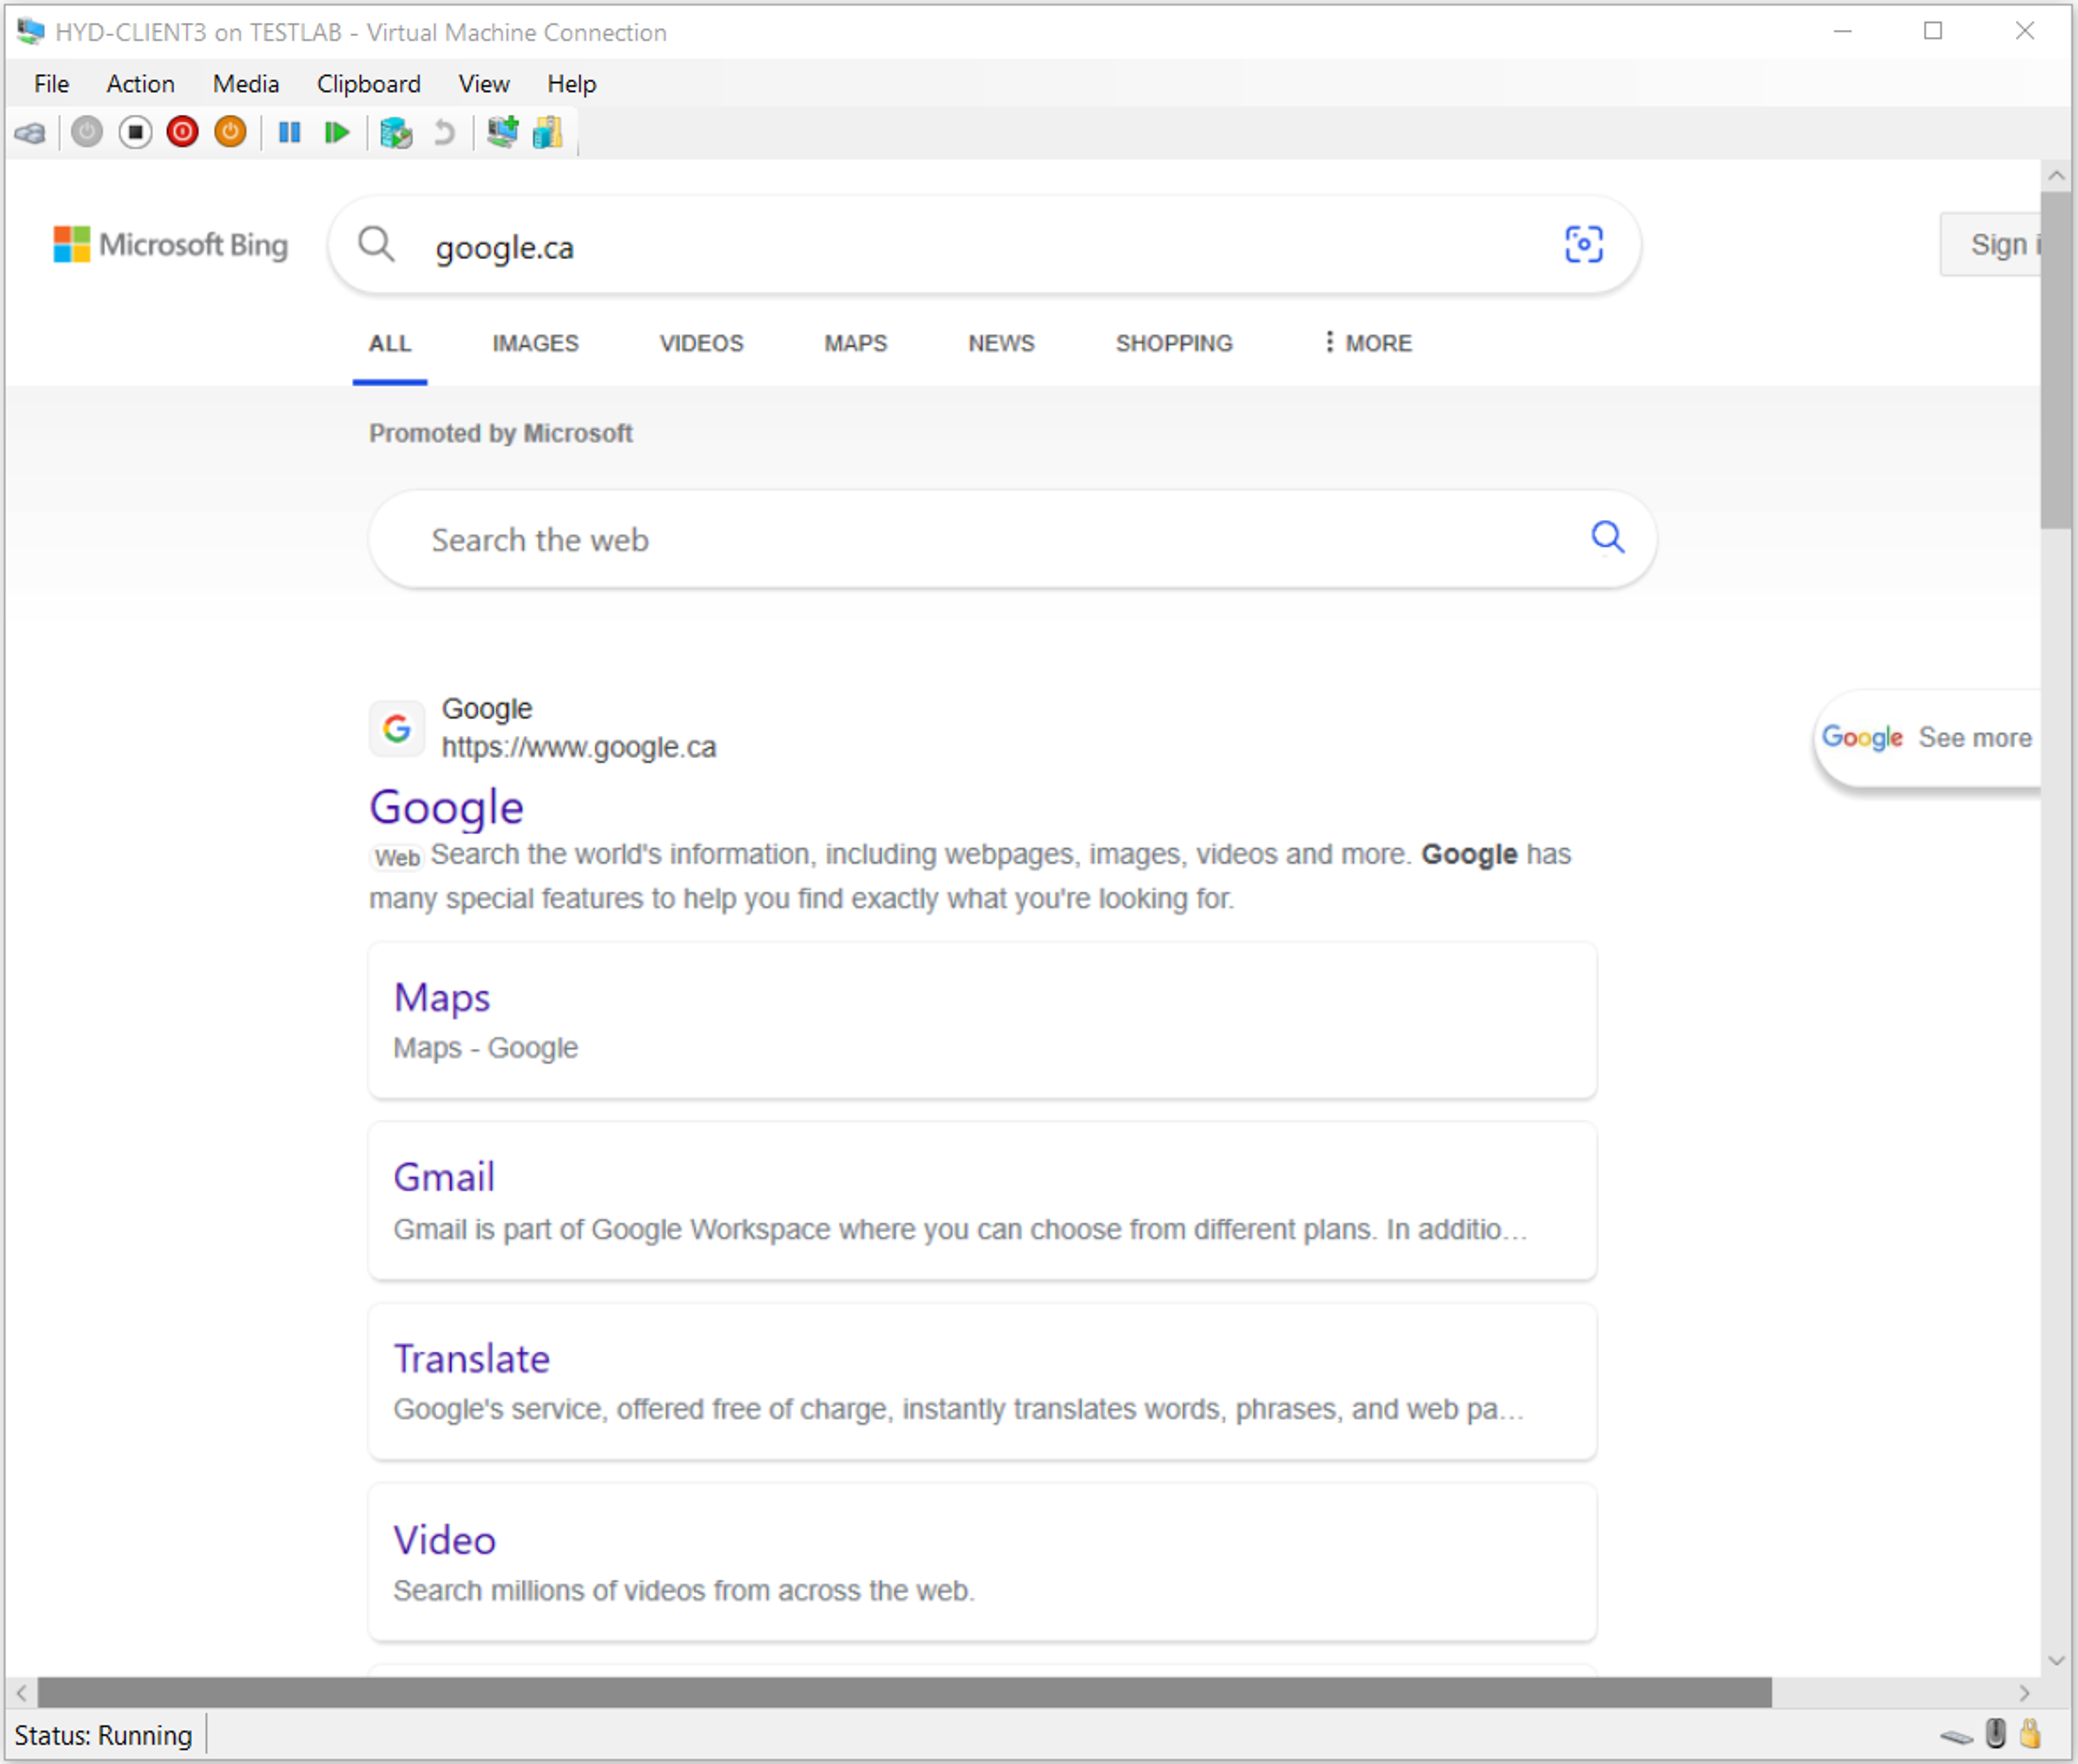The height and width of the screenshot is (1764, 2078).
Task: Switch to the SHOPPING tab
Action: pos(1174,343)
